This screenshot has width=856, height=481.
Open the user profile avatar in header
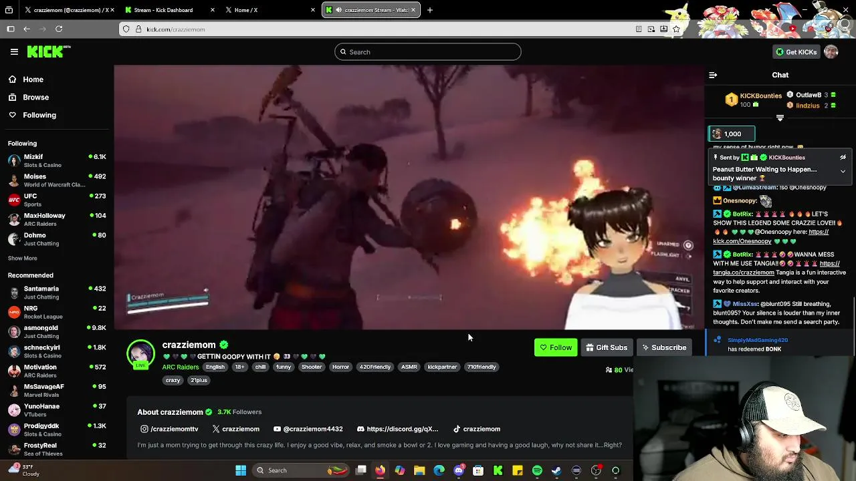pos(831,51)
